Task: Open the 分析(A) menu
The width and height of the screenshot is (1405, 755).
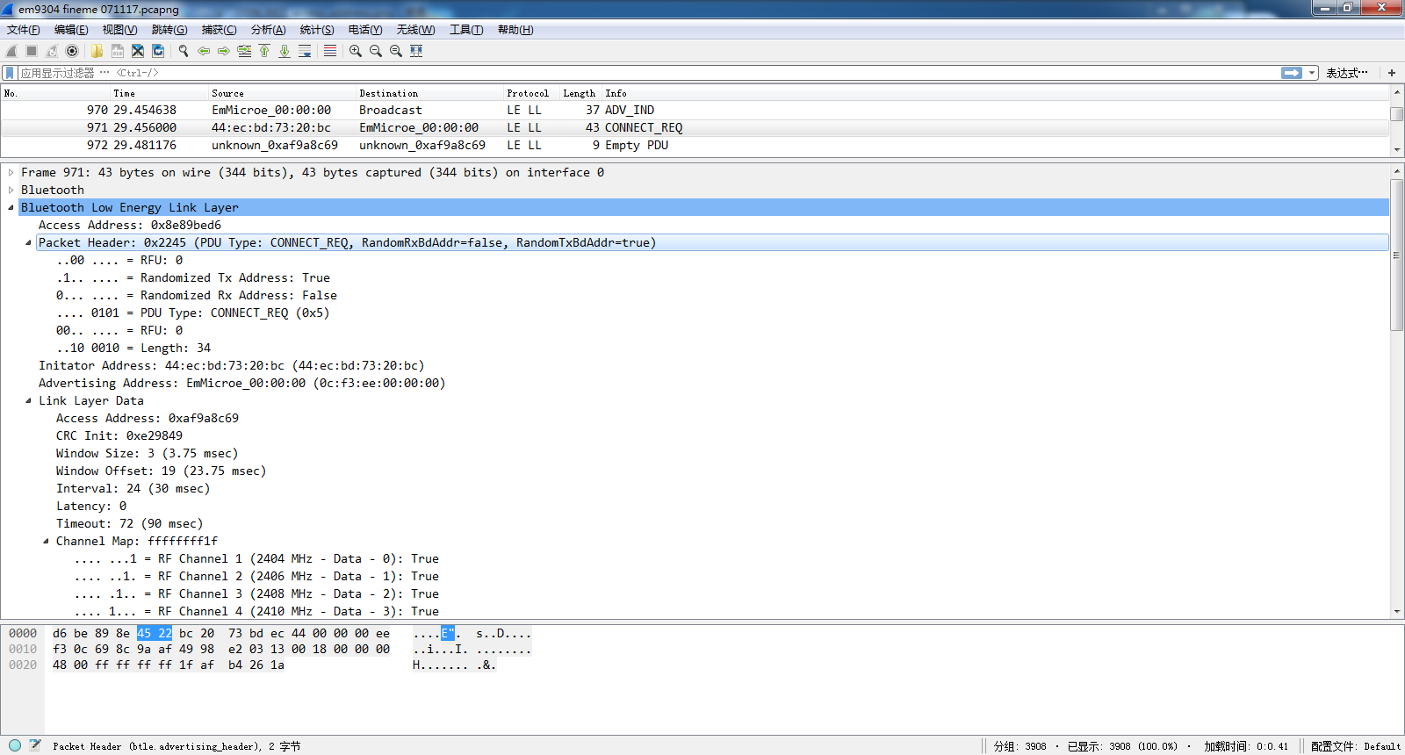Action: (268, 30)
